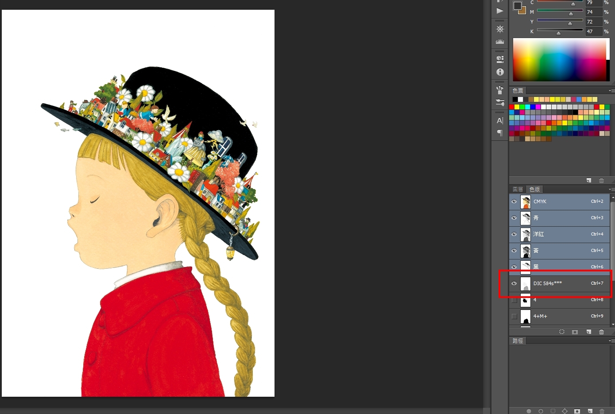
Task: Hide the 黃 (yellow) channel
Action: 514,251
